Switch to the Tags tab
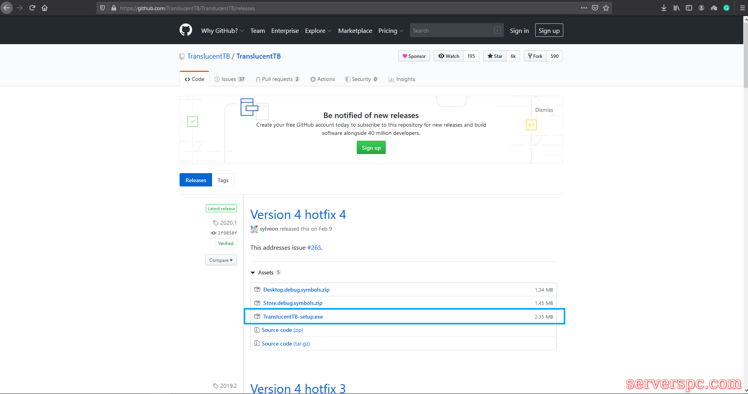 pyautogui.click(x=223, y=180)
